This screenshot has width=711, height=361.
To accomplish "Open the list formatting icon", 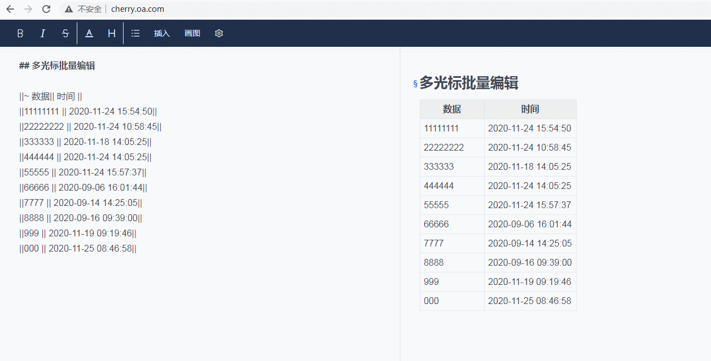I will pos(135,33).
